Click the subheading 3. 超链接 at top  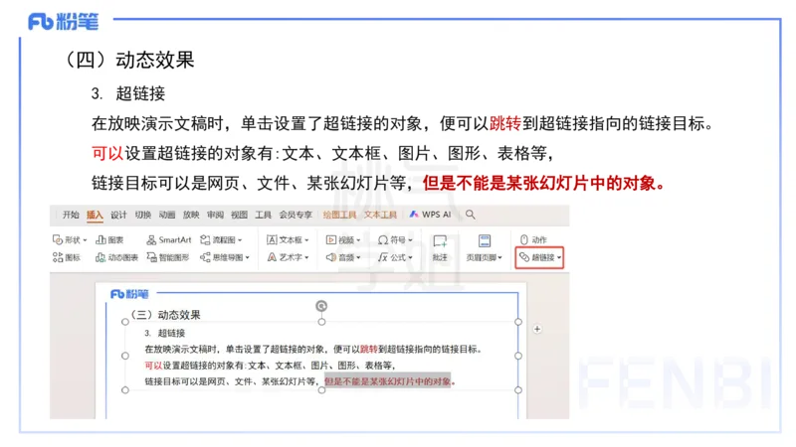128,93
